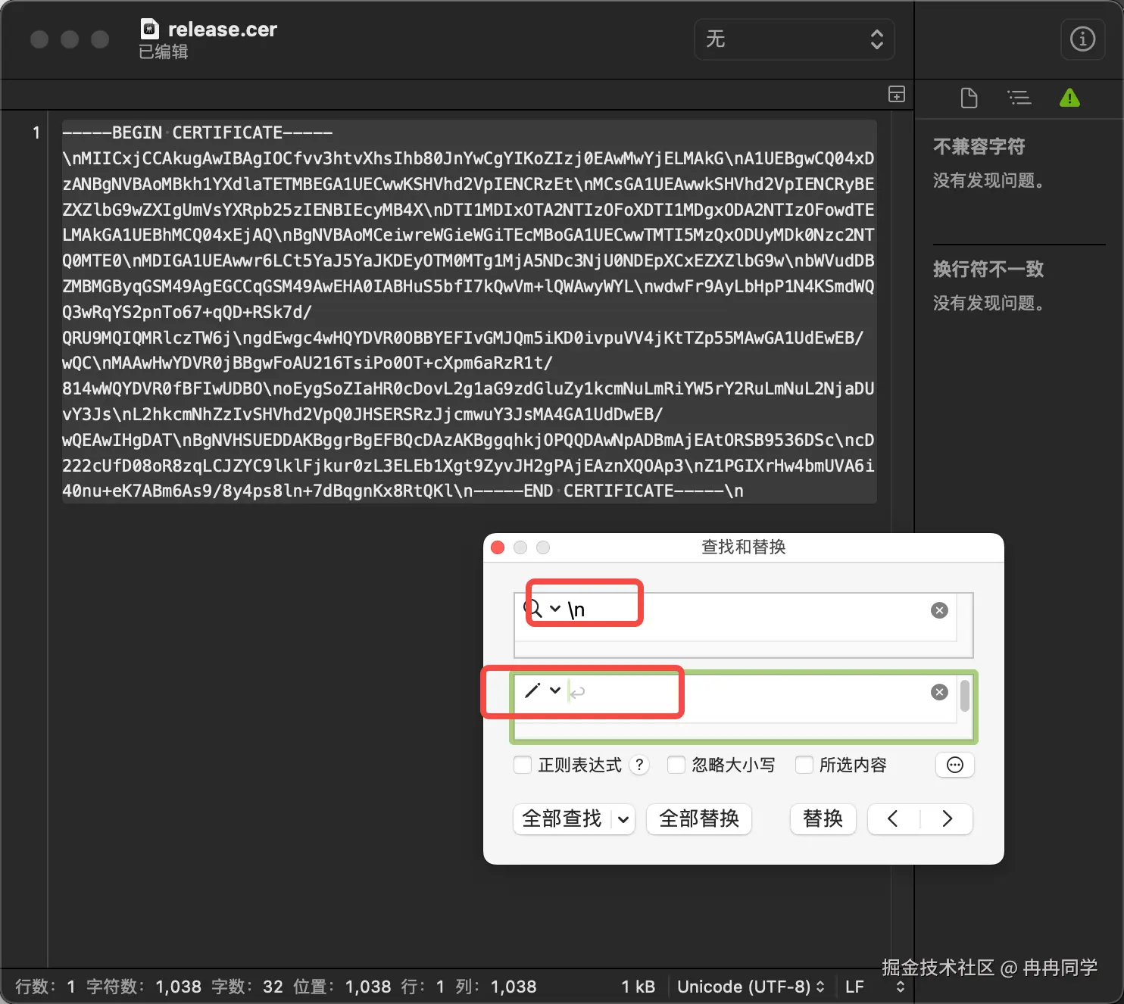The image size is (1124, 1004).
Task: Click the BEGIN CERTIFICATE line in editor
Action: [x=198, y=133]
